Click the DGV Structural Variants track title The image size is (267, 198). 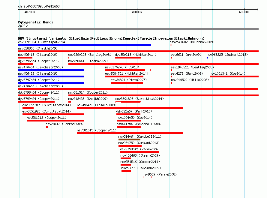tap(111, 38)
